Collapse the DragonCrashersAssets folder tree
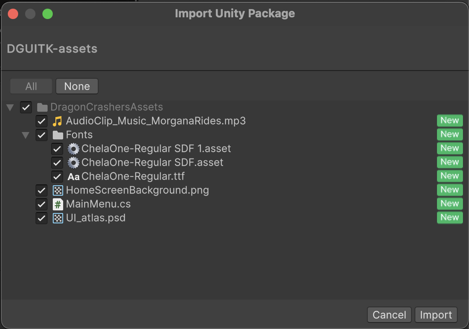 10,107
